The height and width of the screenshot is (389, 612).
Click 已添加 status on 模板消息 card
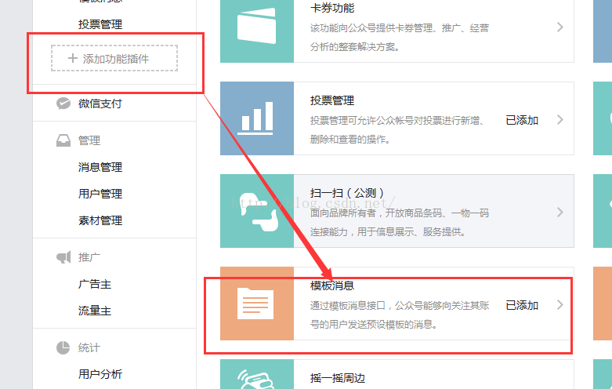[522, 305]
